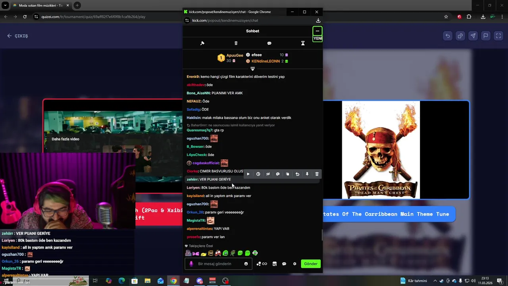Open the three-dot chat options menu
The height and width of the screenshot is (286, 508).
coord(317,31)
